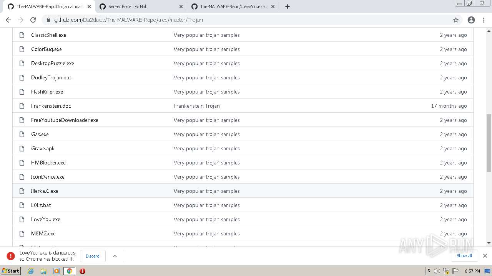Open the Illerka.C.exe file link
Viewport: 492px width, 276px height.
[45, 191]
